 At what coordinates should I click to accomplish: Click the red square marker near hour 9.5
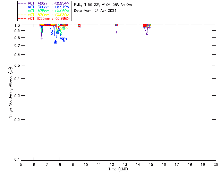tap(79, 25)
